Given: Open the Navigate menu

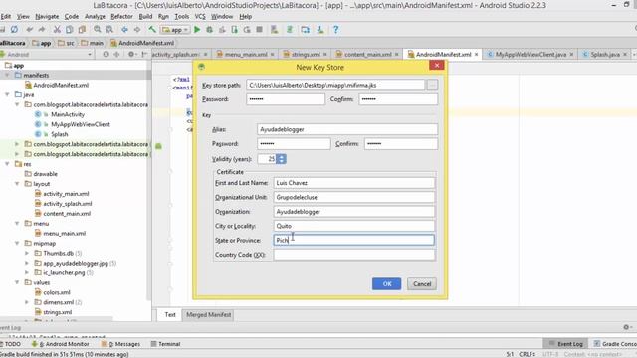Looking at the screenshot, I should pos(47,16).
